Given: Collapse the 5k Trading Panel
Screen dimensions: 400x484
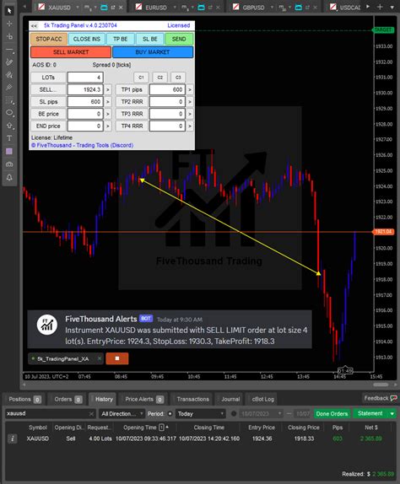Looking at the screenshot, I should pos(34,26).
